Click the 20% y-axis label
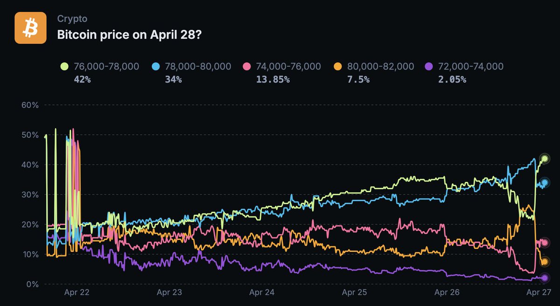The width and height of the screenshot is (560, 306). 30,224
